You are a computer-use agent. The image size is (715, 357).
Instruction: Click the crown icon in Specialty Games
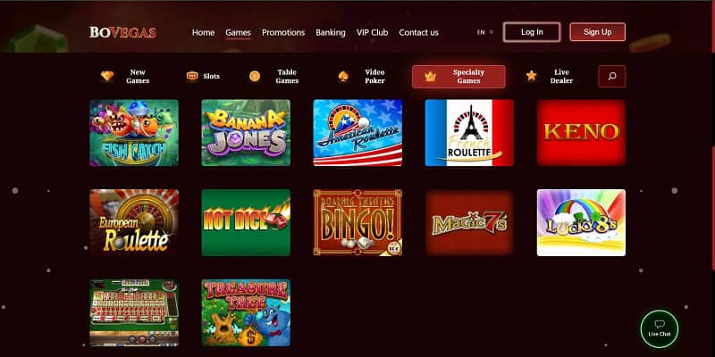click(x=430, y=77)
